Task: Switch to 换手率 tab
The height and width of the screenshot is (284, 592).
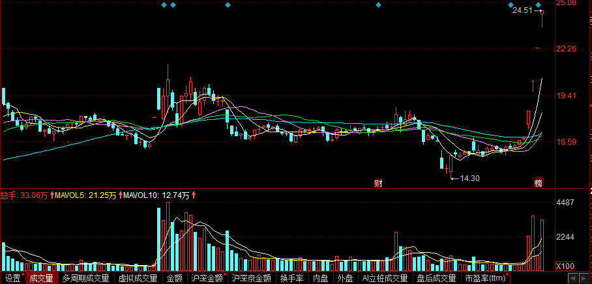Action: [292, 279]
